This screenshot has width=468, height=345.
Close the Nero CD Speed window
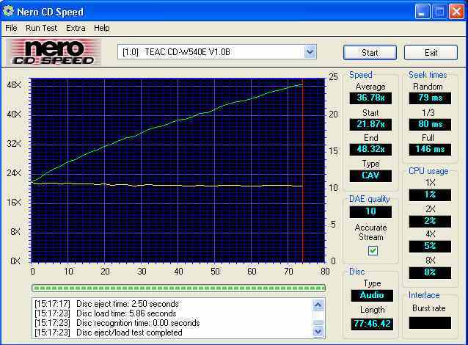(456, 11)
